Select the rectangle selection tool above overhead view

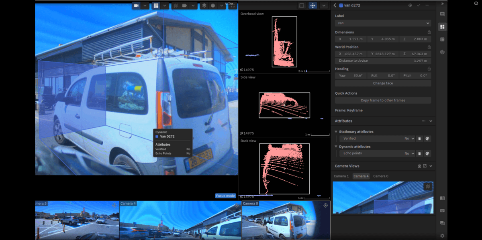pos(301,6)
